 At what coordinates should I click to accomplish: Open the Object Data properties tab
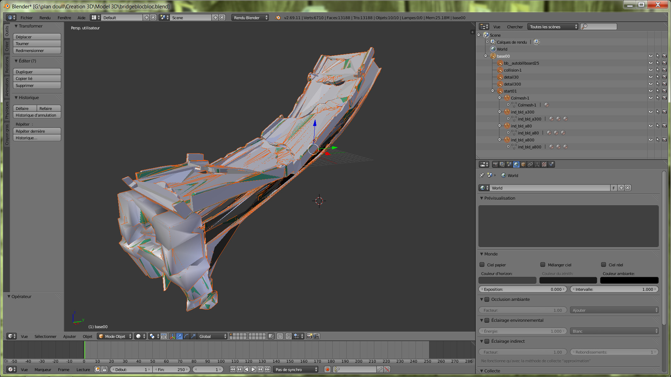pyautogui.click(x=537, y=164)
